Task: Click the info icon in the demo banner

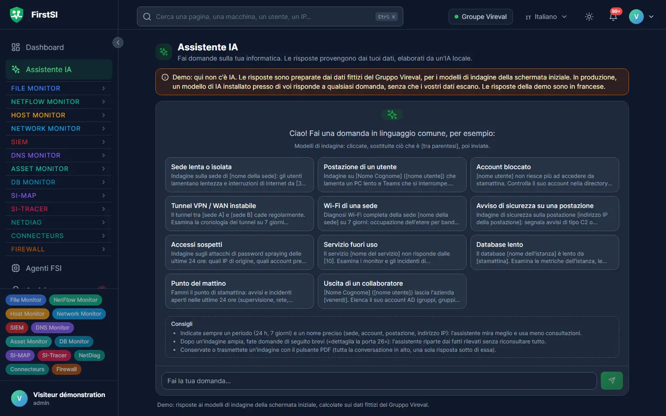Action: click(165, 77)
